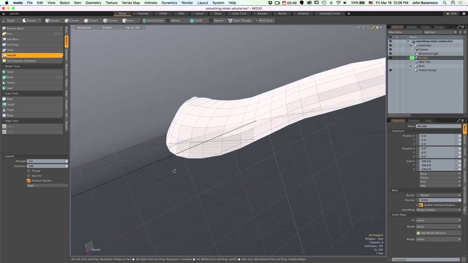Pick the Twist rotate tool
Screen dimensions: 468x263
[x=32, y=72]
